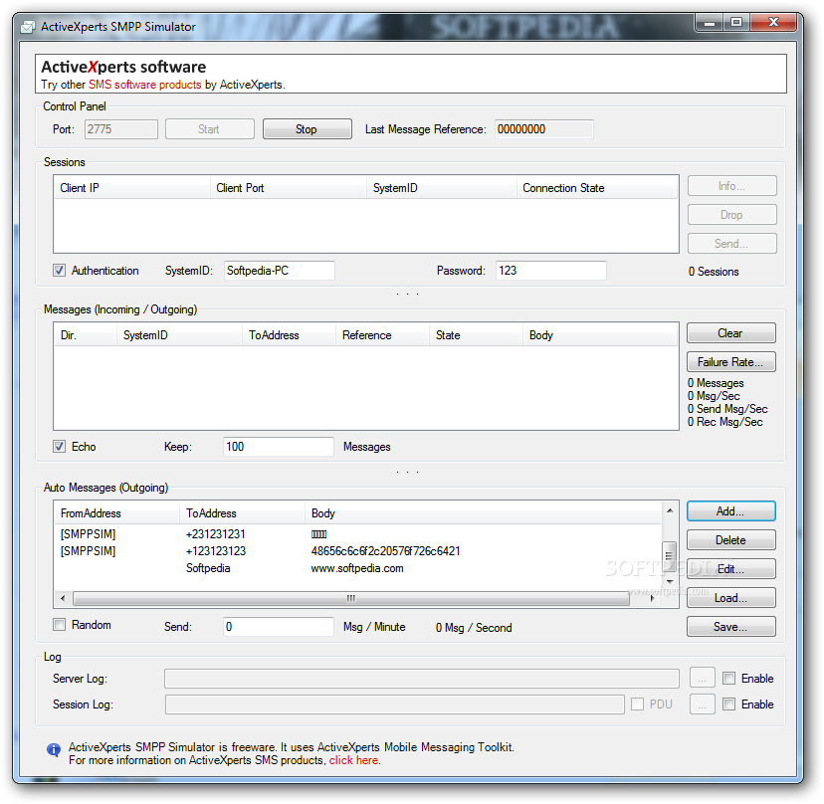Click the ActiveXperts title bar app icon
Screen dimensions: 824x804
28,27
